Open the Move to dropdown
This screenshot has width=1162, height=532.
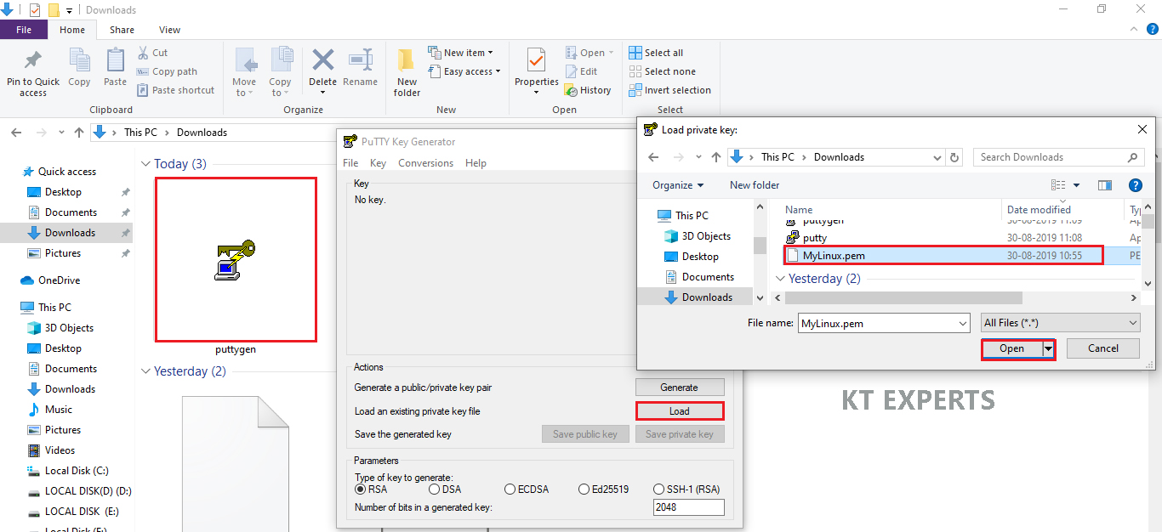click(244, 72)
